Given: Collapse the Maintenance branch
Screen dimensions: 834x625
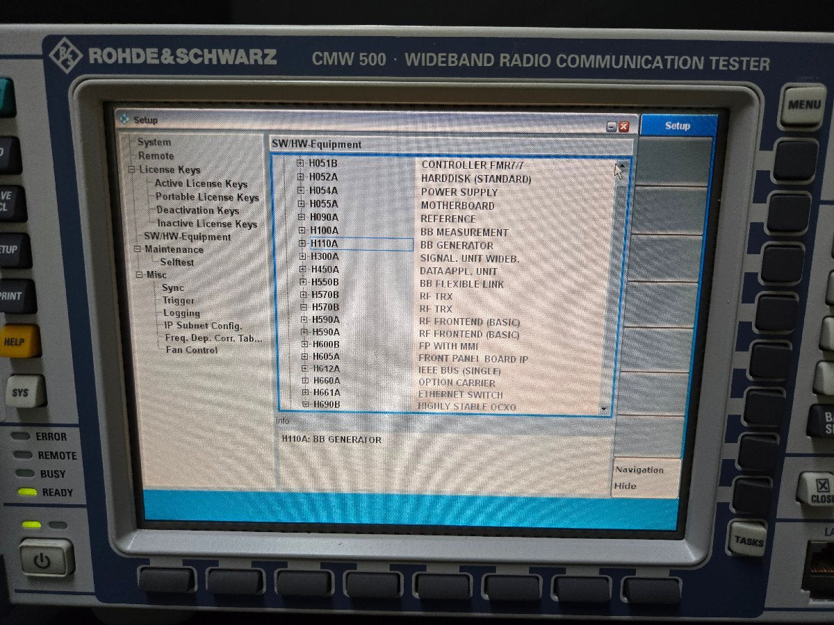Looking at the screenshot, I should pos(137,249).
